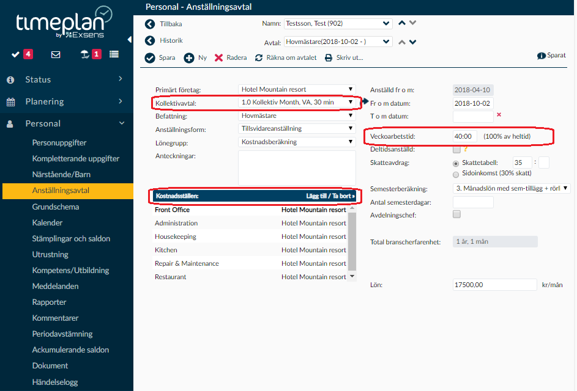Click the Status info icon in the sidebar
Screen dimensions: 577x391
[x=10, y=80]
